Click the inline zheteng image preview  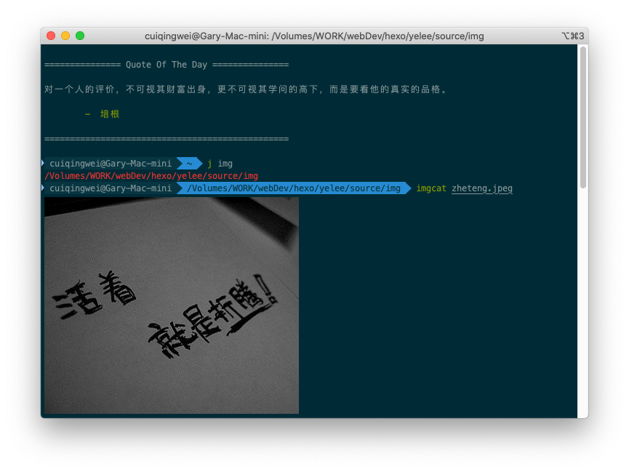coord(171,305)
